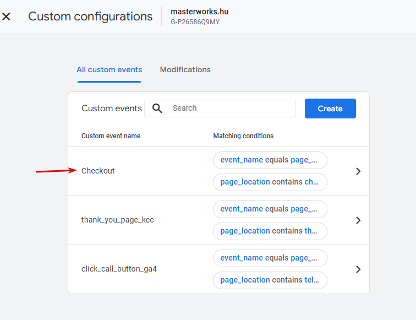The height and width of the screenshot is (320, 416).
Task: Click the Custom event name column header
Action: [x=111, y=136]
